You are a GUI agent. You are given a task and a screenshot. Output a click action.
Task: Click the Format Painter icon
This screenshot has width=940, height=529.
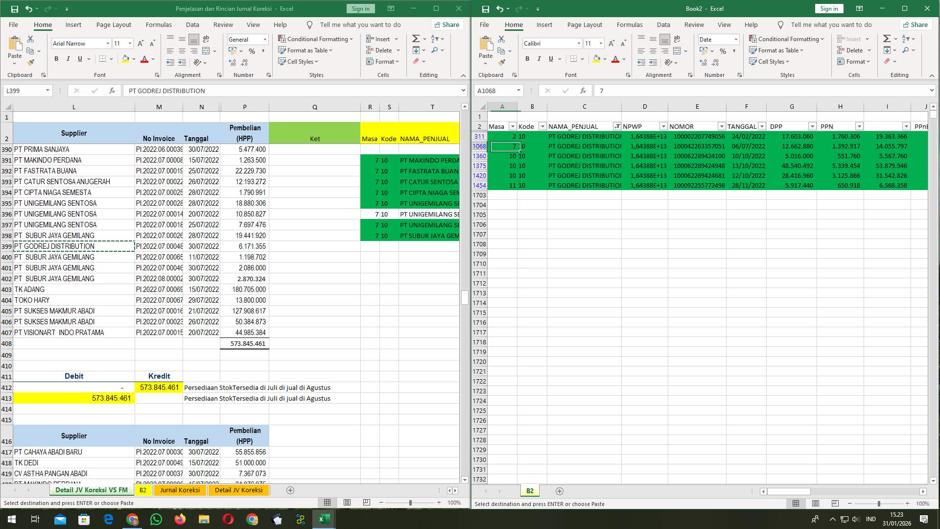30,63
